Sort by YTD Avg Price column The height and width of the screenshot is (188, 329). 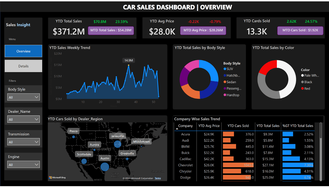pyautogui.click(x=209, y=126)
